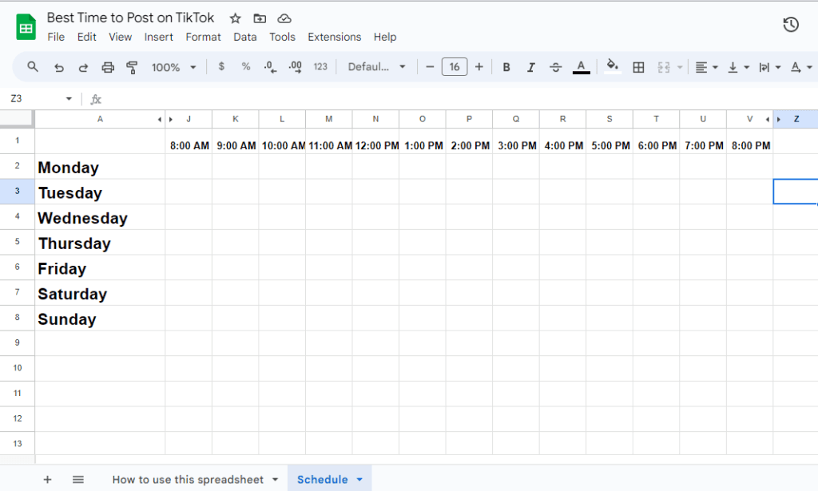Undo the last action

point(58,67)
